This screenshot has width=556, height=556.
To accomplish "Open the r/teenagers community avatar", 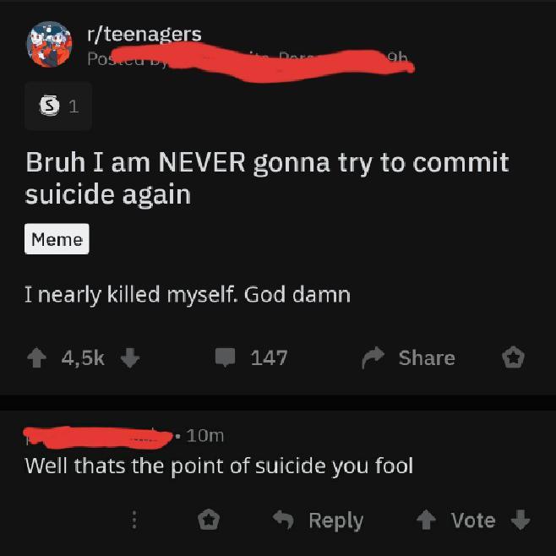I will (49, 44).
